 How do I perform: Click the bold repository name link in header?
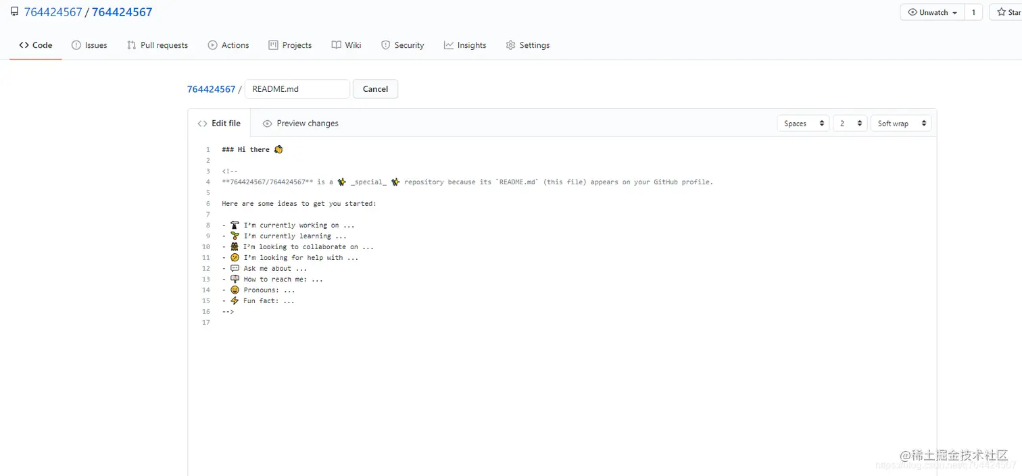coord(122,12)
